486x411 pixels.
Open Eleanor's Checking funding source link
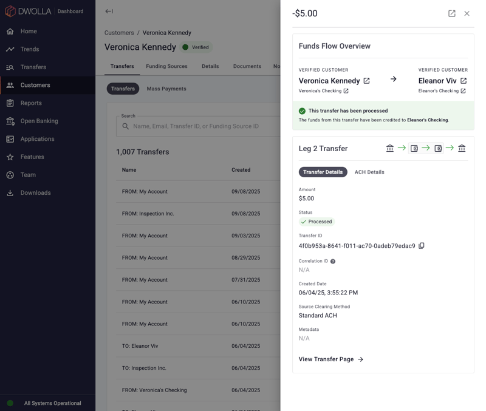(463, 91)
